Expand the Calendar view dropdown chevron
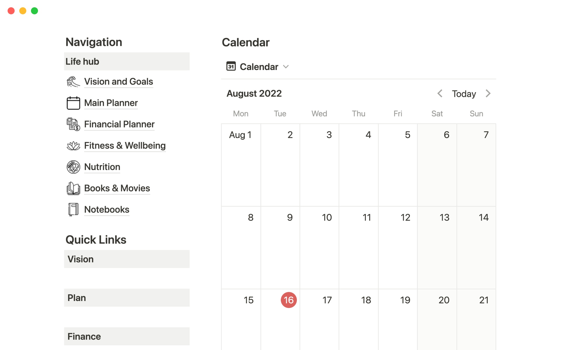Screen dimensions: 561x350 (x=286, y=67)
